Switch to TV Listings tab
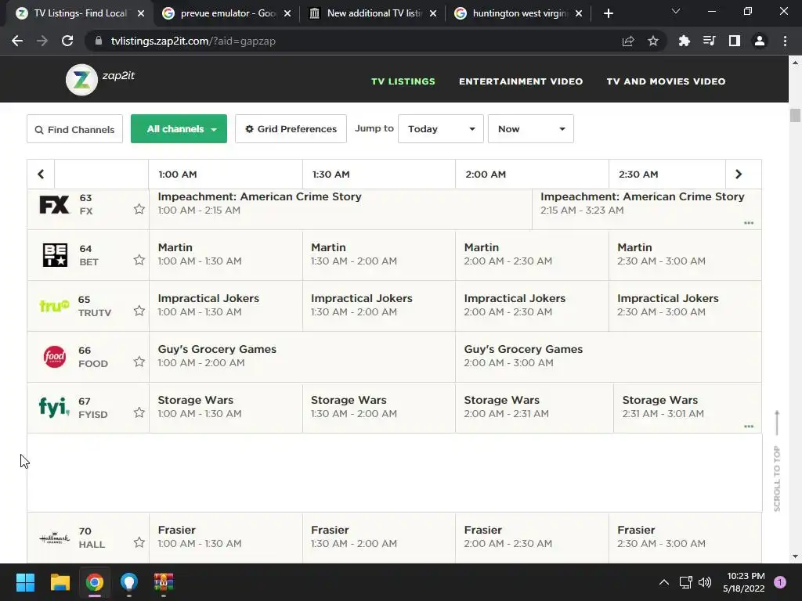Screen dimensions: 802x601 click(79, 13)
